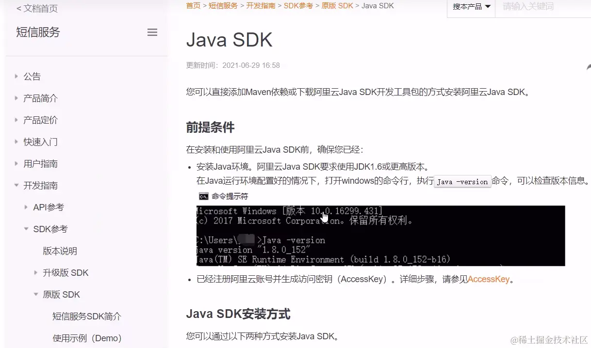This screenshot has width=591, height=348.
Task: Collapse the 开发指南 section arrow
Action: (16, 185)
